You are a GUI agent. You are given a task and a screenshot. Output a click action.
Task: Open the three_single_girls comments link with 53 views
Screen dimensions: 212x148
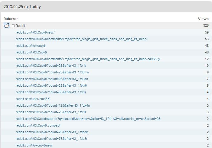pyautogui.click(x=81, y=39)
